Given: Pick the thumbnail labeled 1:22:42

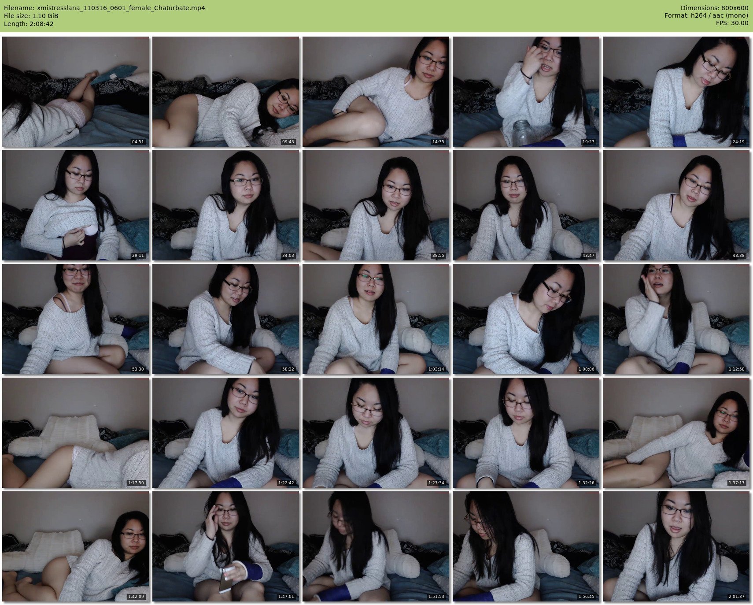Looking at the screenshot, I should 226,433.
